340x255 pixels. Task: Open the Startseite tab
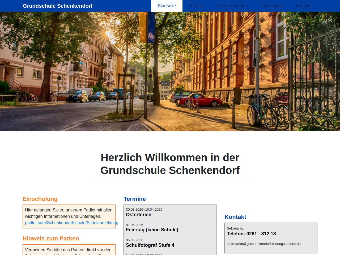[x=167, y=6]
